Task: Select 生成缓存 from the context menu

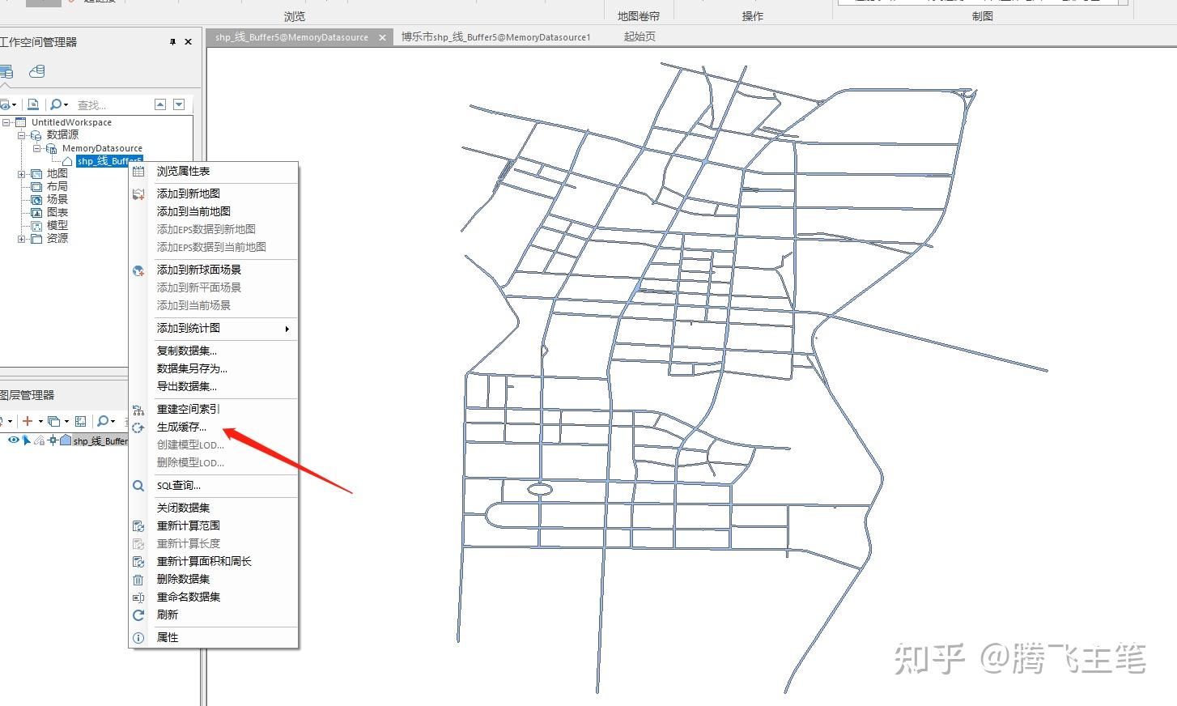Action: (180, 427)
